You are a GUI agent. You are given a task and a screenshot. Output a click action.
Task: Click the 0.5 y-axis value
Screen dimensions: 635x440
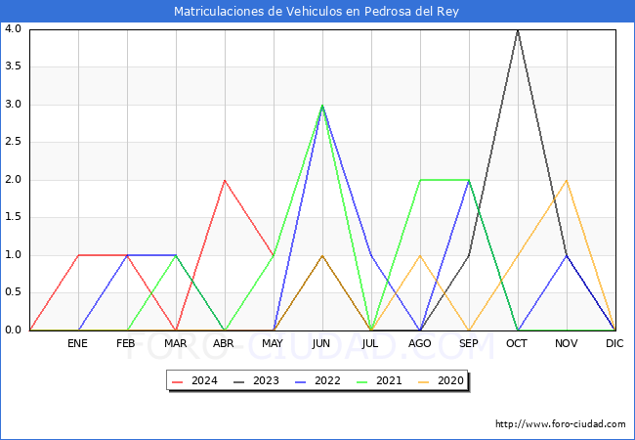click(x=13, y=292)
